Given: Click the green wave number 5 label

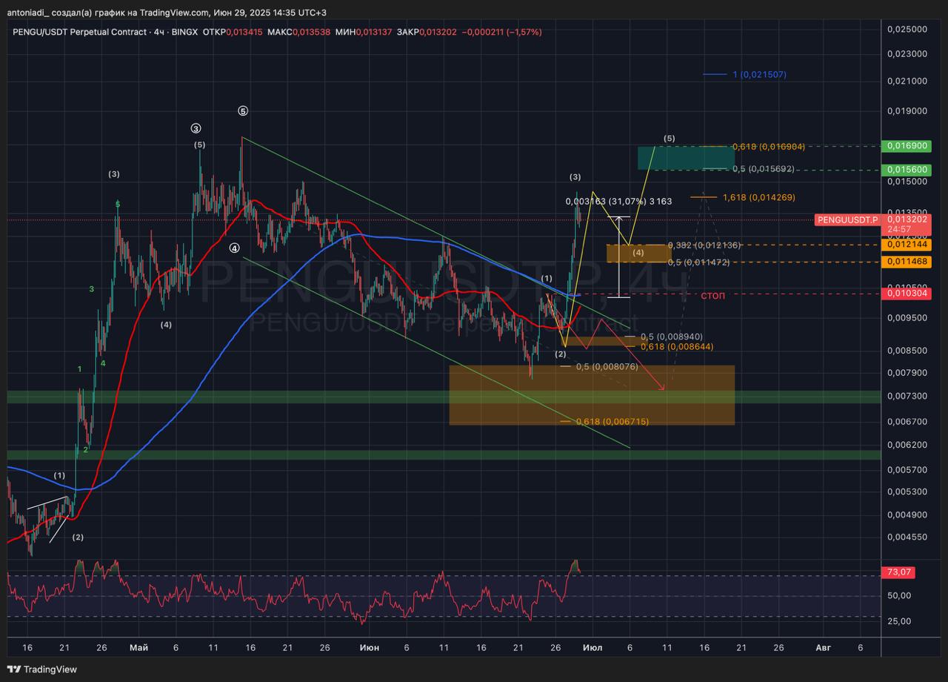Looking at the screenshot, I should click(x=117, y=205).
